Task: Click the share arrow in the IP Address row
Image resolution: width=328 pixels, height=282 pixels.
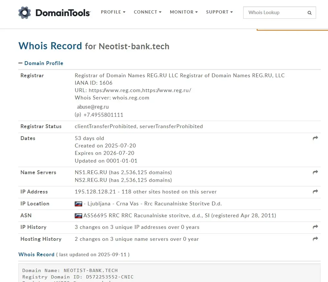Action: [315, 192]
